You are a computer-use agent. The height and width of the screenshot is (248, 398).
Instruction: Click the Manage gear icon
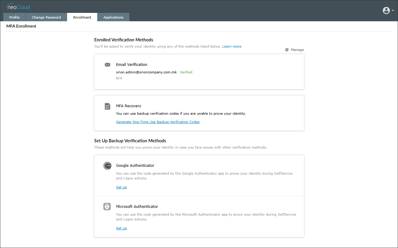point(287,50)
